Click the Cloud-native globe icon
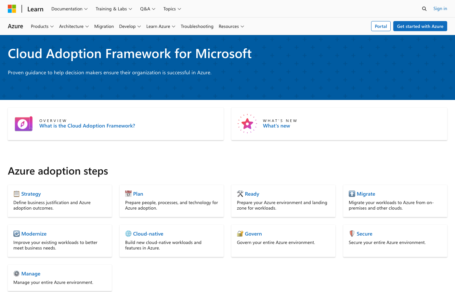 coord(128,234)
